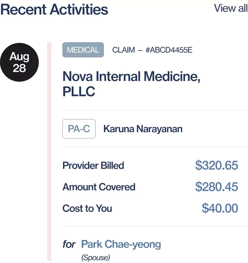Click the Amount Covered label
248x263 pixels.
point(99,187)
